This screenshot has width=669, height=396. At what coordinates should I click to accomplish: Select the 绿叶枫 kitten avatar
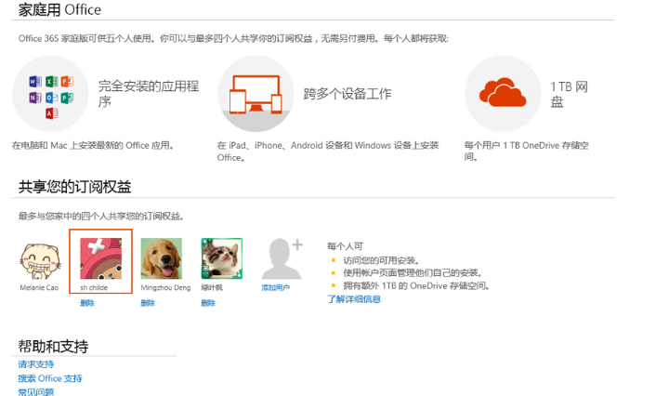[x=222, y=258]
